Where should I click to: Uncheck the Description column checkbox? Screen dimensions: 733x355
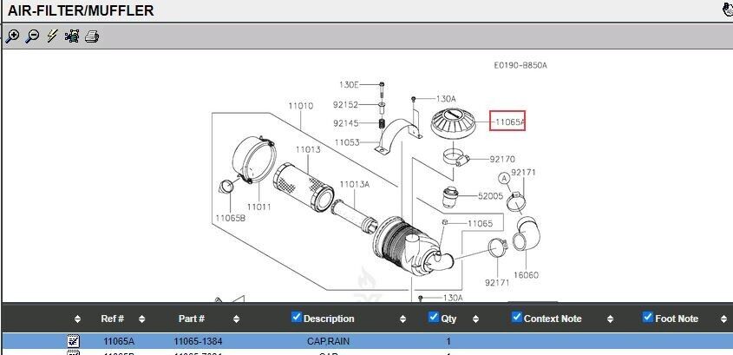tap(297, 318)
